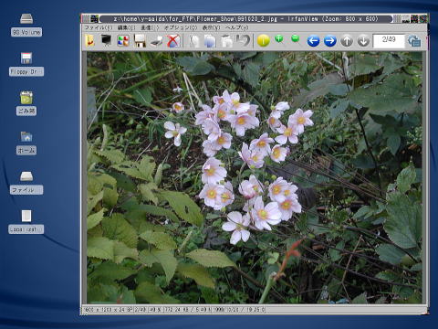Click the displayed flower photo
The image size is (438, 329).
click(x=255, y=177)
